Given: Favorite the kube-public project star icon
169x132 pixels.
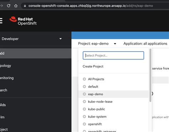Looking at the screenshot, I should coord(84,109).
